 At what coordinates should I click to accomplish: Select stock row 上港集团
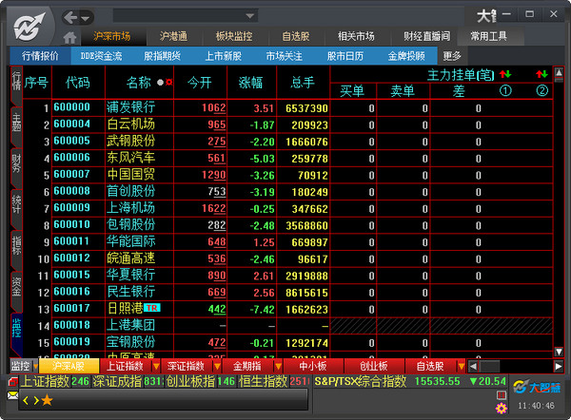tap(287, 325)
